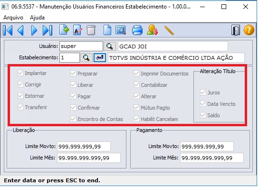Toggle the Preparar checkbox
Image resolution: width=259 pixels, height=187 pixels.
click(x=73, y=74)
